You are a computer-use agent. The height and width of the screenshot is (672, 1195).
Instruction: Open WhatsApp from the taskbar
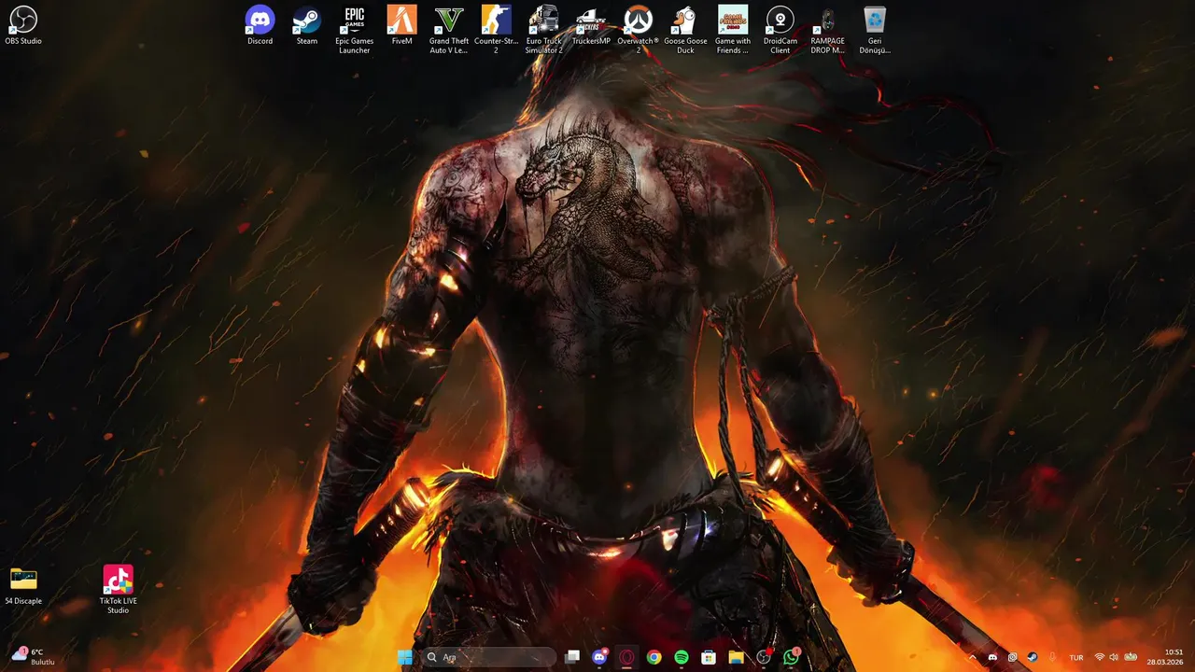pyautogui.click(x=792, y=657)
